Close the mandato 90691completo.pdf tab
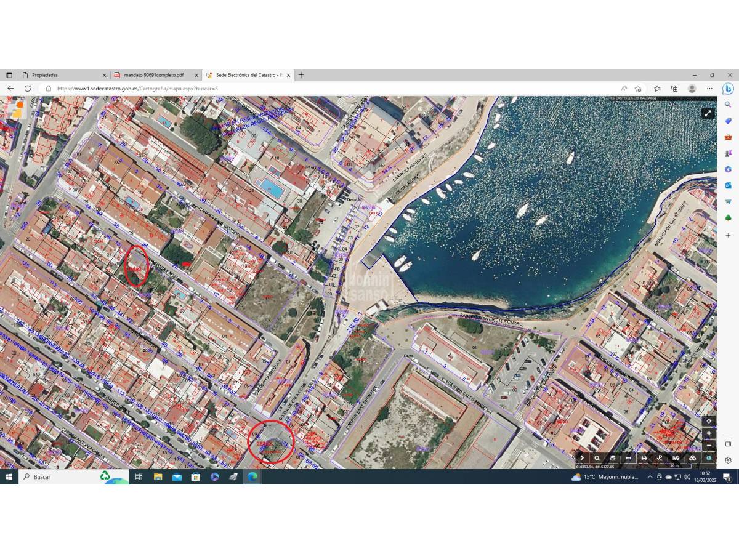Screen dimensions: 739x554 pyautogui.click(x=196, y=75)
